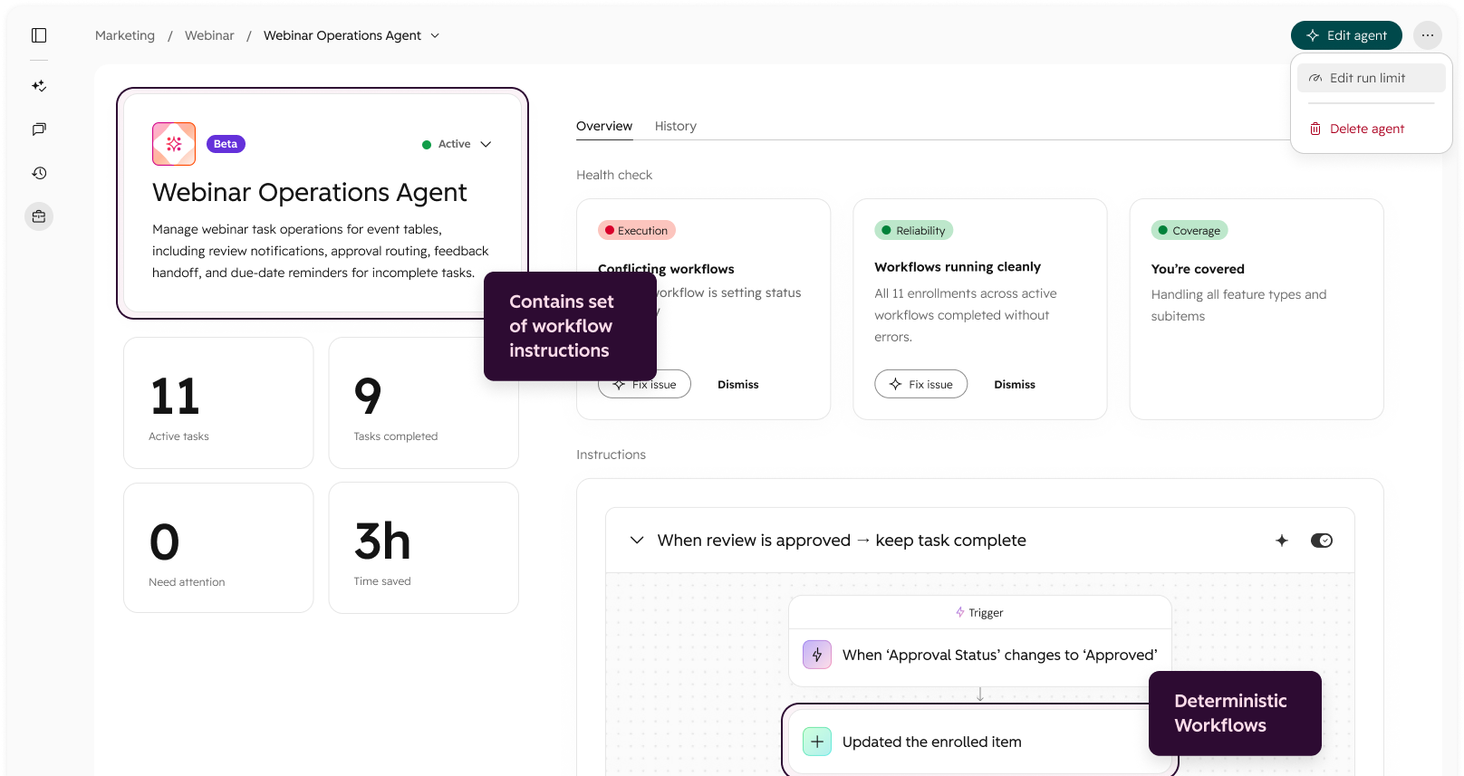The height and width of the screenshot is (776, 1464).
Task: Dismiss the Execution health check card
Action: [738, 384]
